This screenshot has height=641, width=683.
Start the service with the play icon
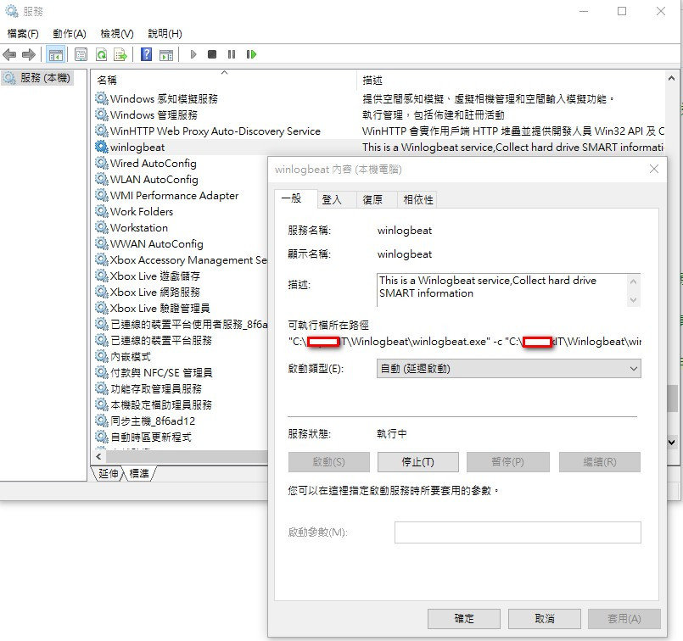(x=193, y=54)
